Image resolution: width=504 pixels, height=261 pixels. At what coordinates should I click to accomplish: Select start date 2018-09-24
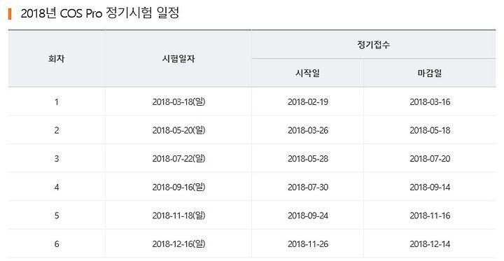pos(308,216)
